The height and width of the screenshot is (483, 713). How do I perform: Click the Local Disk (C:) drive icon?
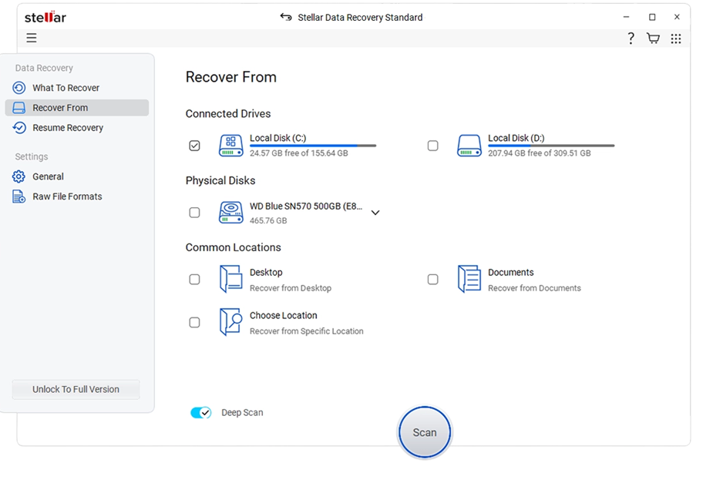click(x=231, y=146)
